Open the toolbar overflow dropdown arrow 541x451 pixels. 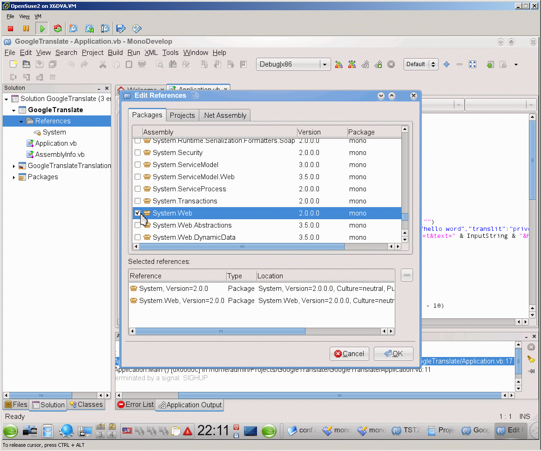coord(516,65)
